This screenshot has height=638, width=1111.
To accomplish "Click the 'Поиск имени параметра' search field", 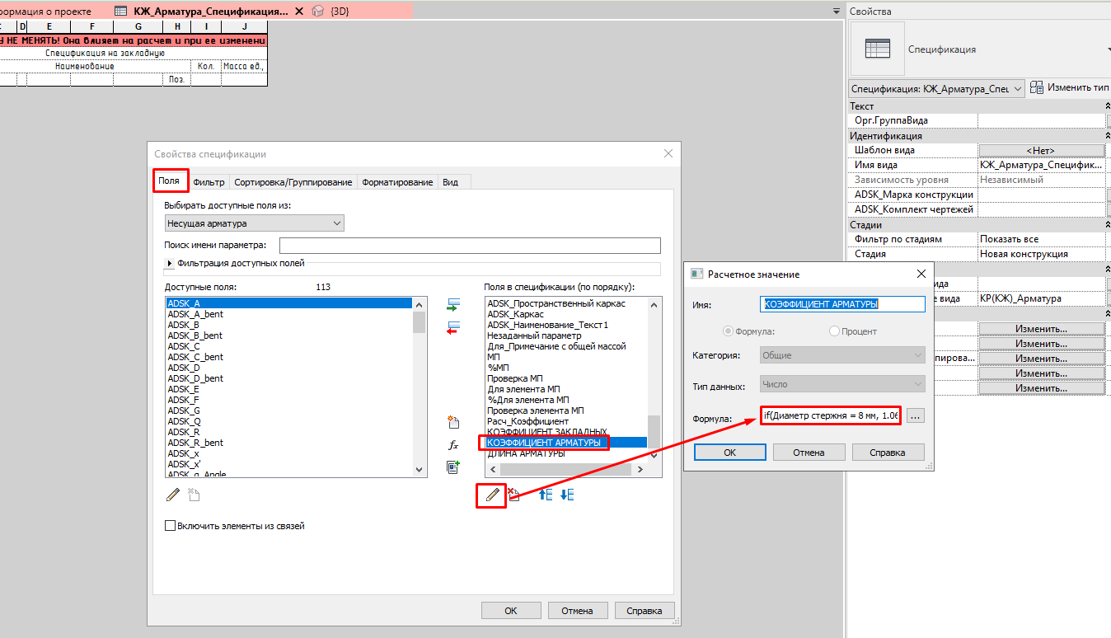I will 470,246.
